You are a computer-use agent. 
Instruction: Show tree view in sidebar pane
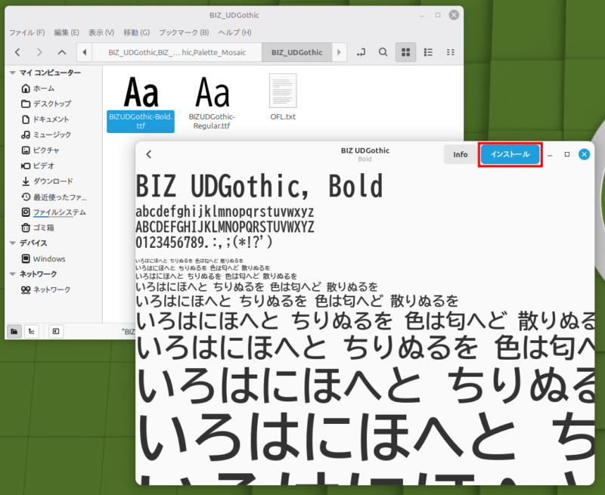tap(32, 331)
